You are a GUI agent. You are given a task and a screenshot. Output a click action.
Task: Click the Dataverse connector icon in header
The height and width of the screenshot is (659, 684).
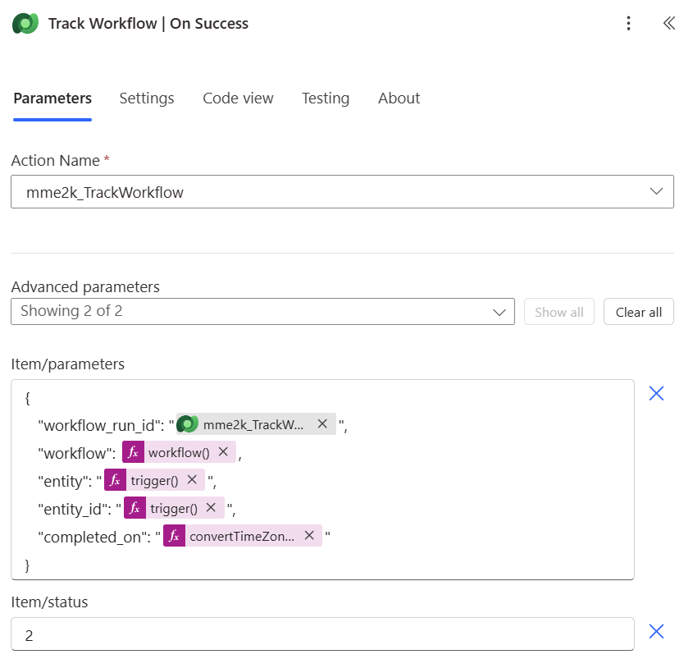[x=25, y=24]
